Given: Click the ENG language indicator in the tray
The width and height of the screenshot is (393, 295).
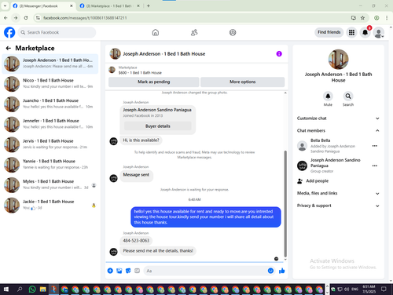Looking at the screenshot, I should coord(354,289).
